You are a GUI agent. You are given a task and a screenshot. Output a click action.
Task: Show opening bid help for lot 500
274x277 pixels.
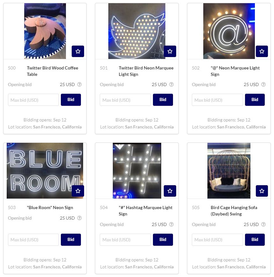80,84
